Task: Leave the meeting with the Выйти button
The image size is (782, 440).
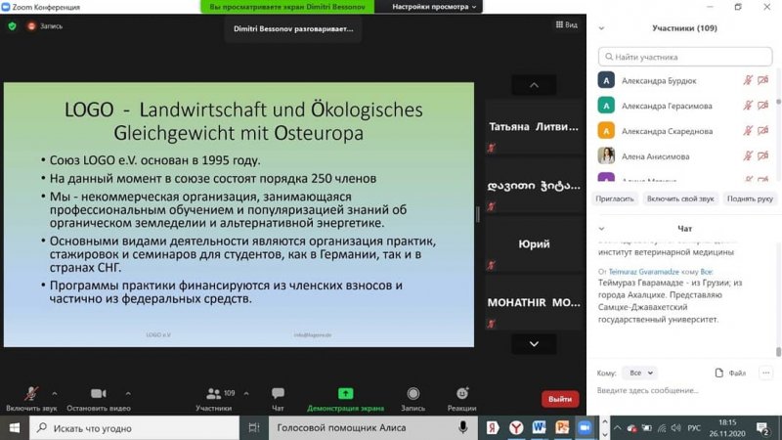Action: [560, 399]
